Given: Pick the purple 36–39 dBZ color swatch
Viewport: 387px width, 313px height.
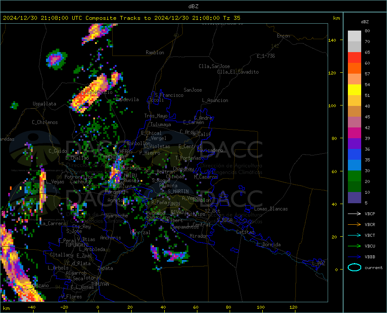Looking at the screenshot, I should 354,144.
